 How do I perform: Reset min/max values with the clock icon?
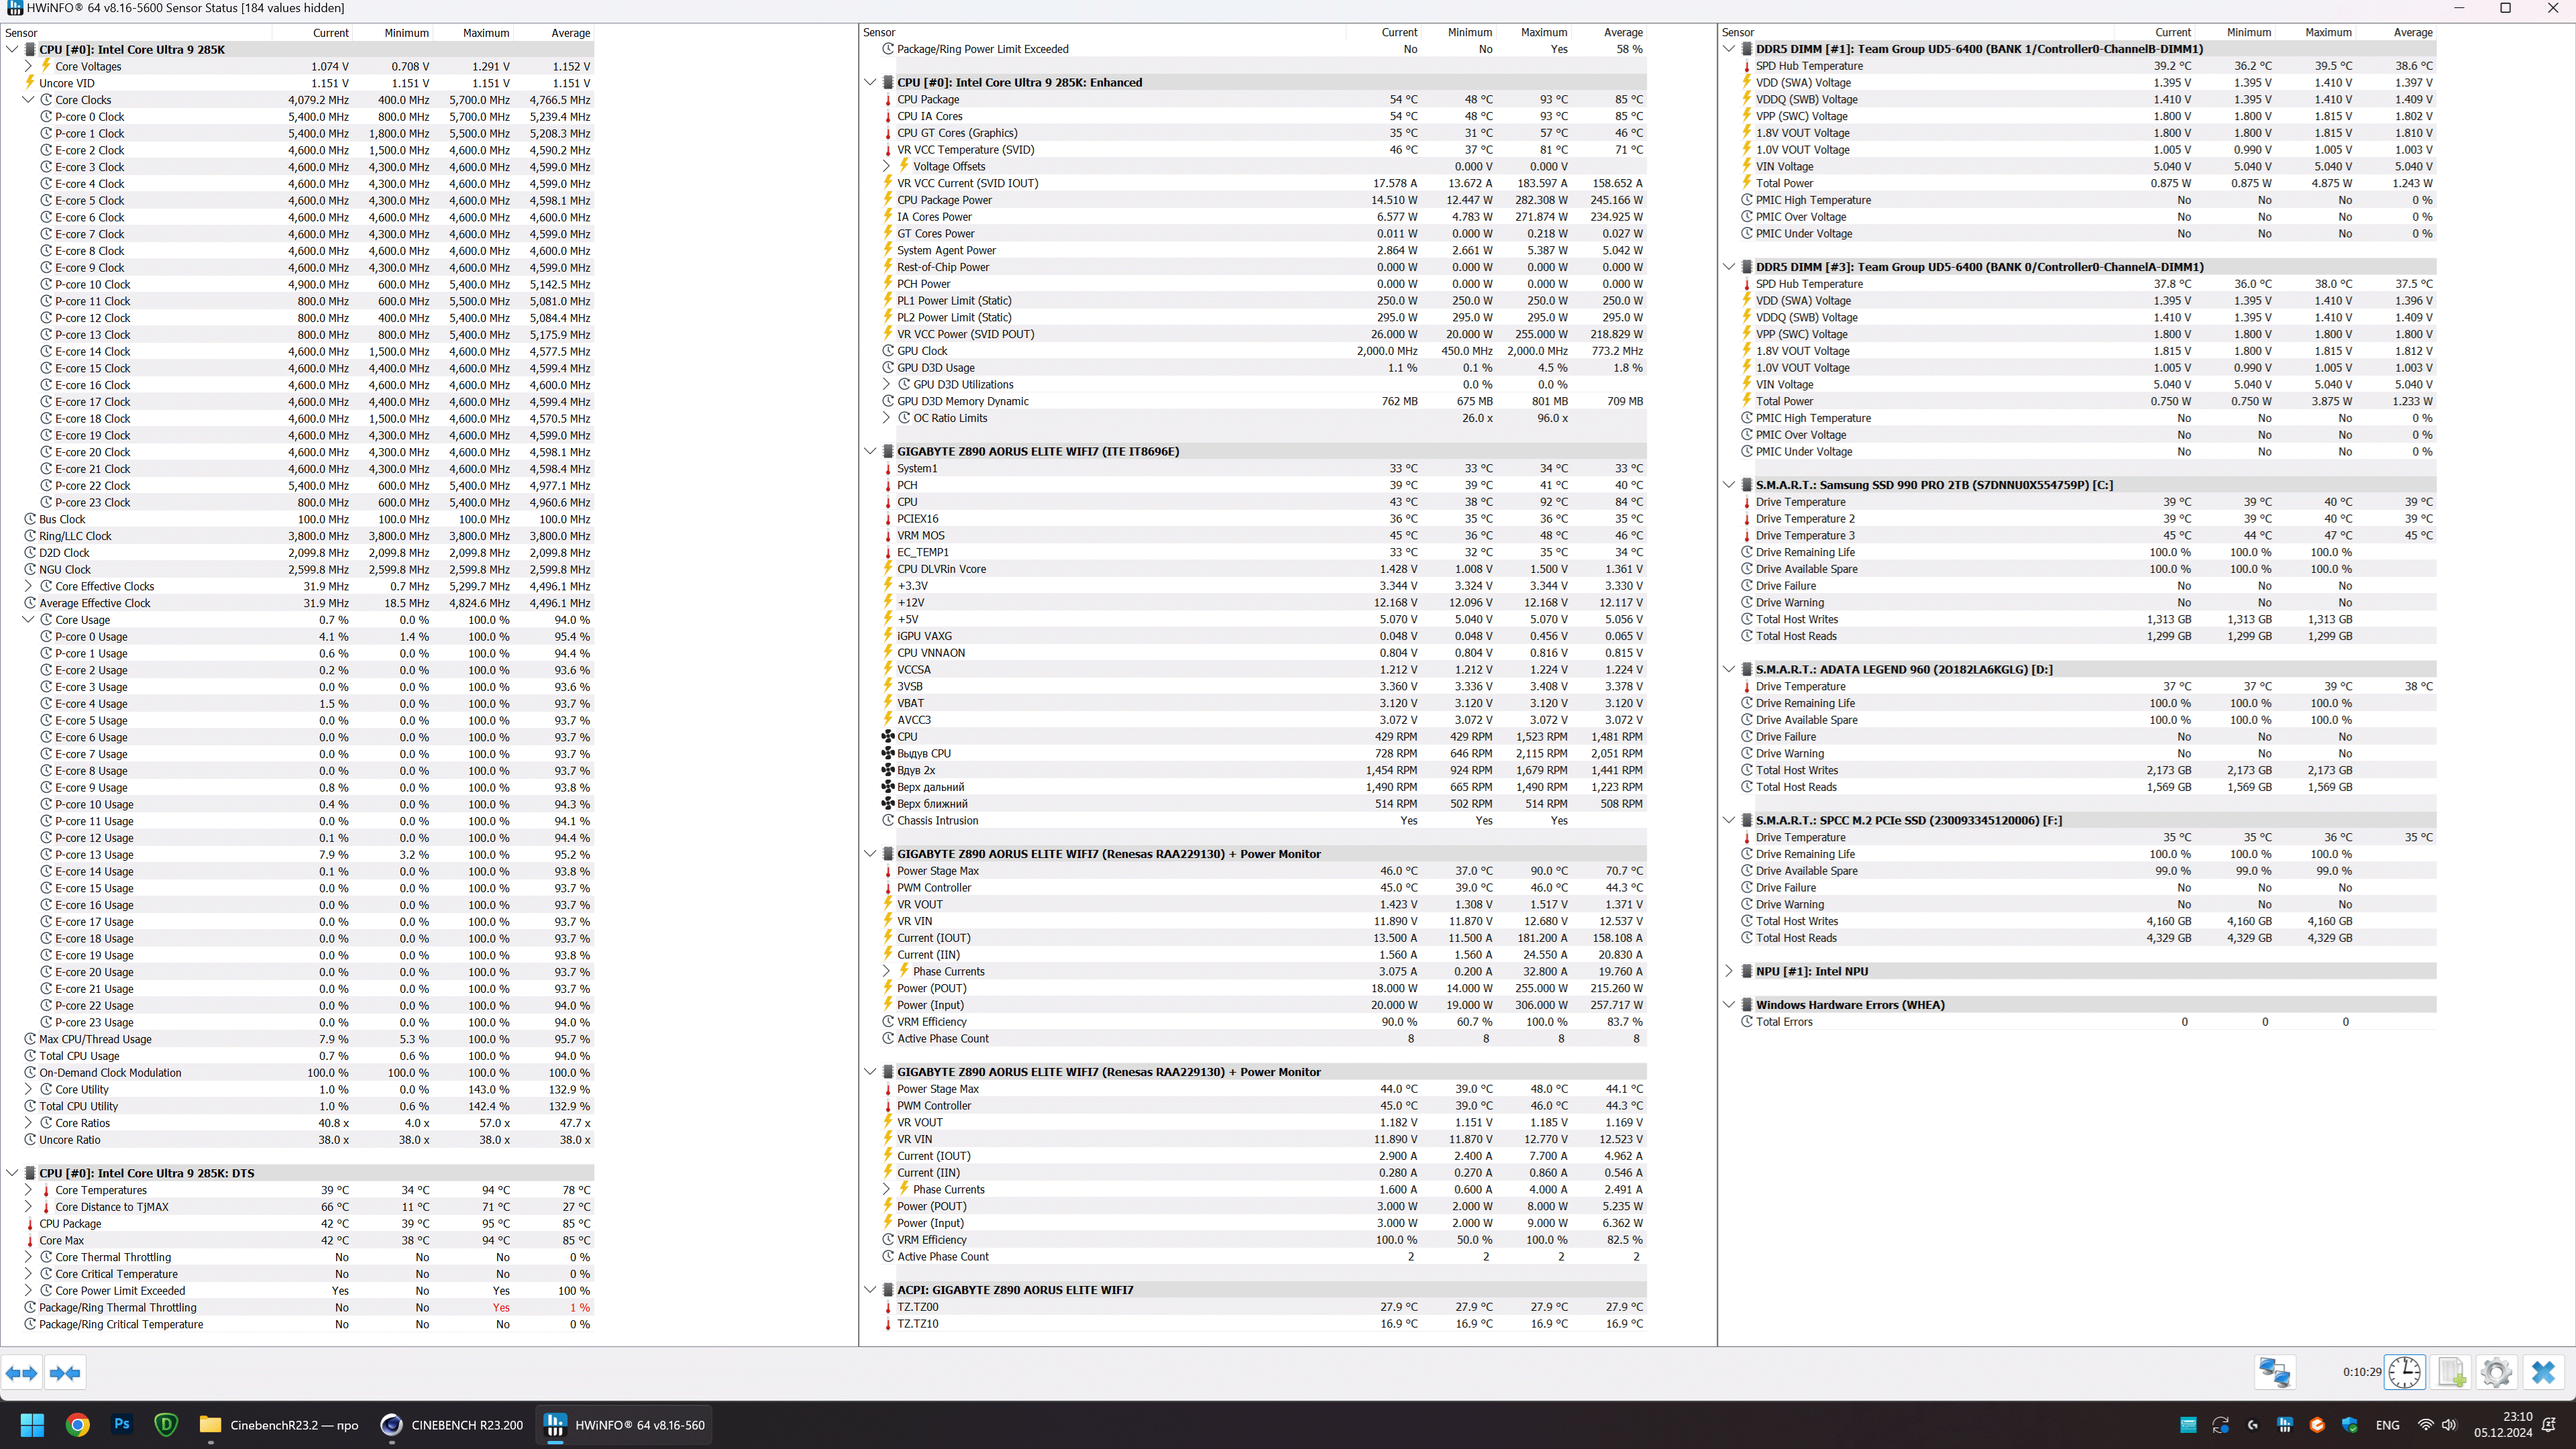[x=2404, y=1372]
